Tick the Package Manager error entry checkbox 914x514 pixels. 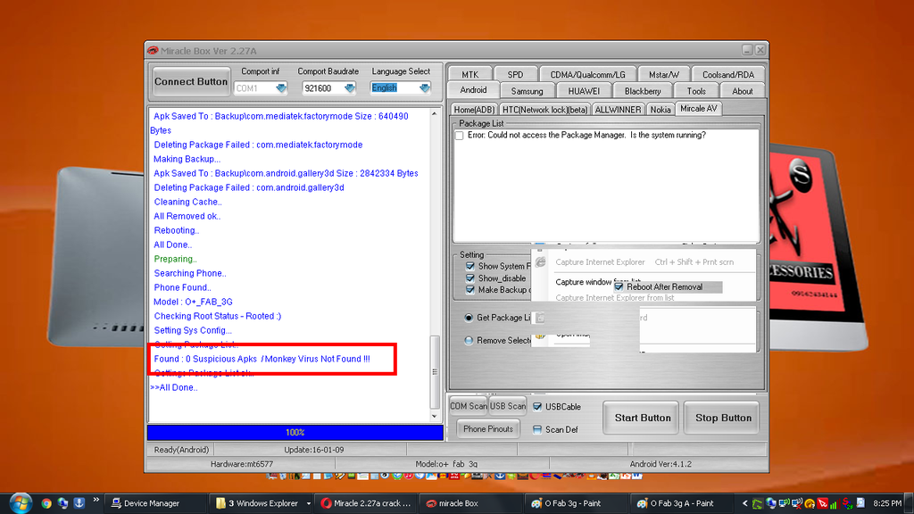click(460, 136)
